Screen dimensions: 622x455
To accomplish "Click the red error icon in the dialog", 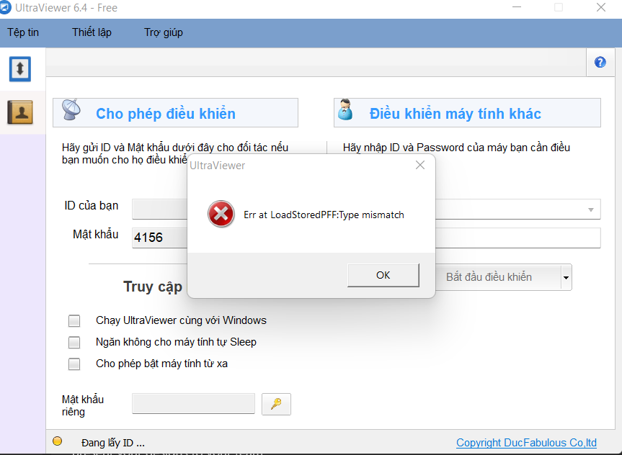I will tap(221, 214).
